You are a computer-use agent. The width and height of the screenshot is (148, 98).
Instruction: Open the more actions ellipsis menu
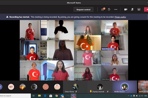tap(116, 9)
